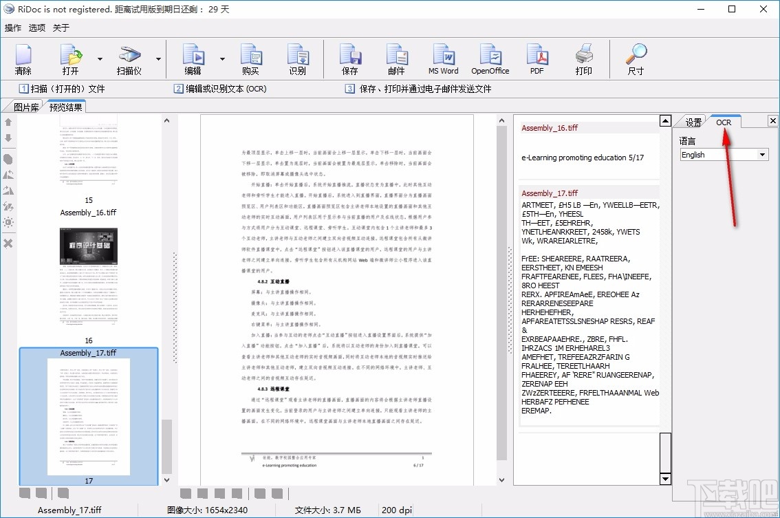Open the 尺寸 (Size) magnifier tool
Viewport: 780px width, 518px height.
pos(636,59)
